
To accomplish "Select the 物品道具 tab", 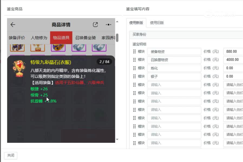I will pyautogui.click(x=61, y=38).
